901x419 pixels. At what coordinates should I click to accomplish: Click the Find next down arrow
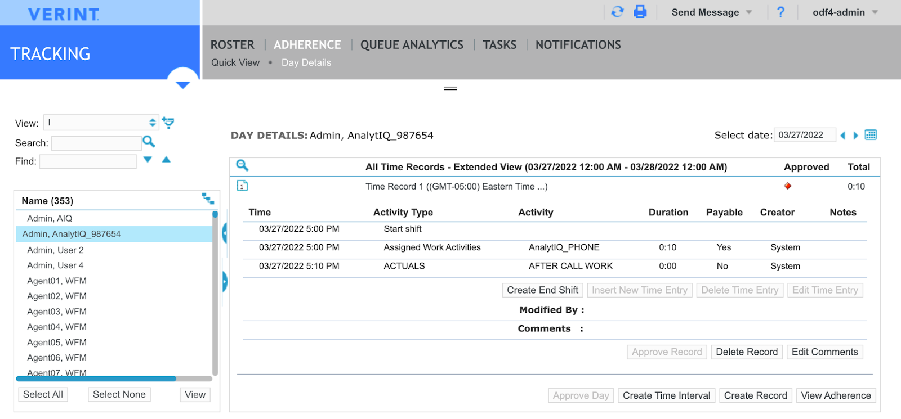148,160
